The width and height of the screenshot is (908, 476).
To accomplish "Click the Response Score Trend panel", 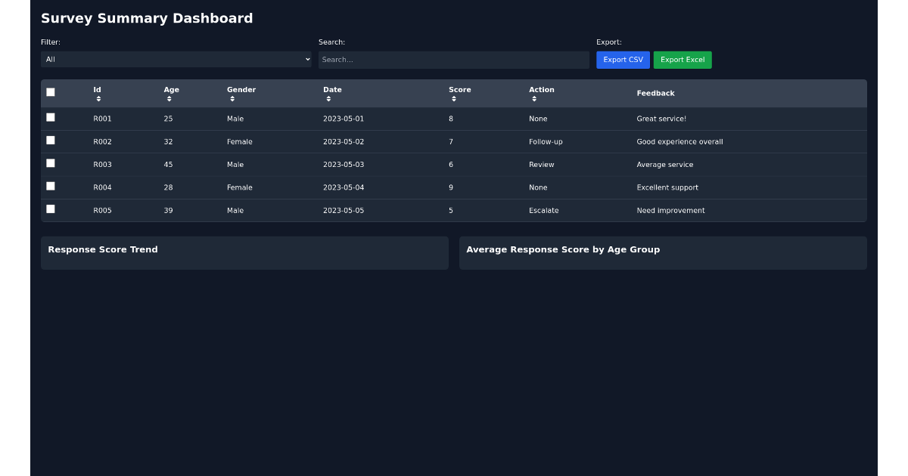I will tap(244, 252).
